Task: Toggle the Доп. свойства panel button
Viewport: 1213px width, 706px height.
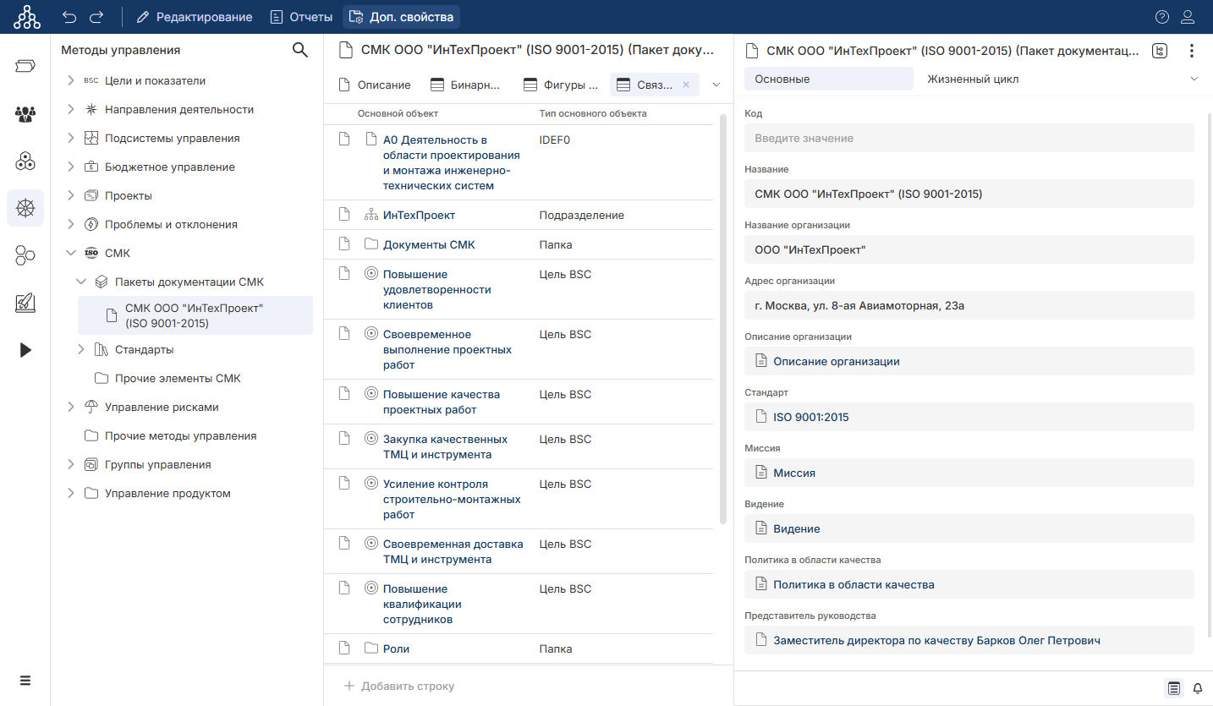Action: (402, 17)
